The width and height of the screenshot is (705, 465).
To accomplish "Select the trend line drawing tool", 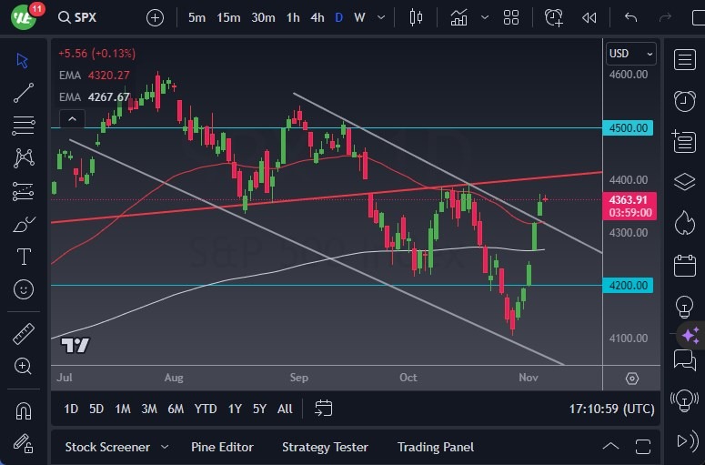I will [24, 93].
